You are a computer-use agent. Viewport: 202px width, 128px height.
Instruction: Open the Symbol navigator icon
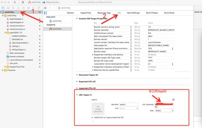point(8,8)
